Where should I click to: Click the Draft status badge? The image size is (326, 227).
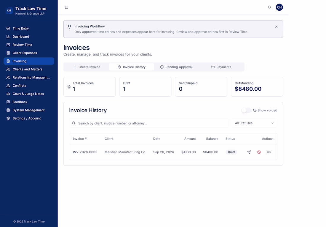click(x=231, y=152)
